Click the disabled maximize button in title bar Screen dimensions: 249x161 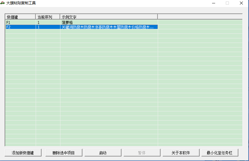[227, 3]
